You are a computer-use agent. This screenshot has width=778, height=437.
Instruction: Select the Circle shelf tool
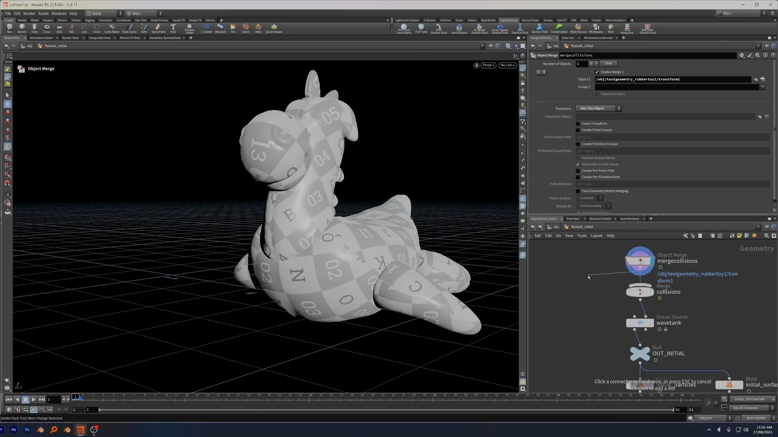click(96, 28)
